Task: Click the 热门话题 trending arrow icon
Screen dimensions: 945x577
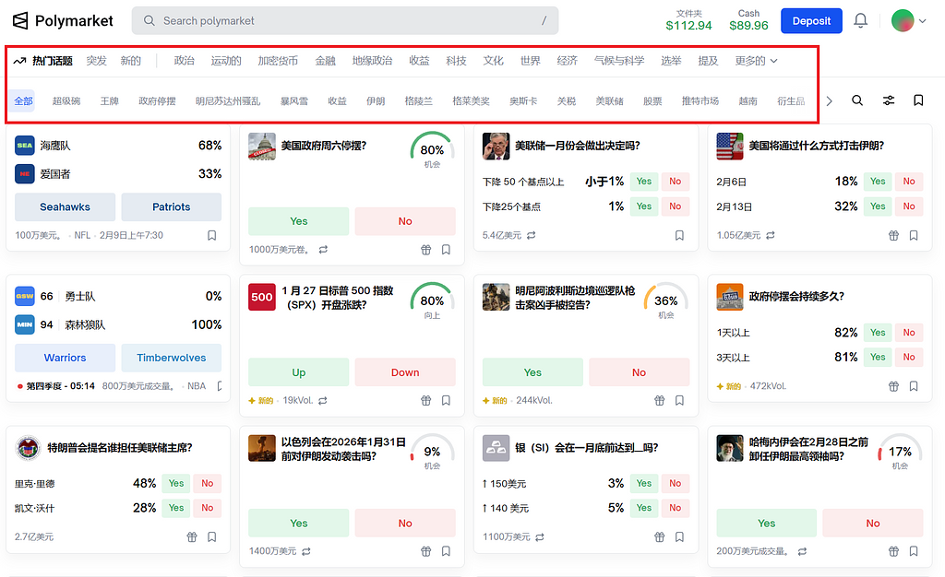Action: (19, 61)
